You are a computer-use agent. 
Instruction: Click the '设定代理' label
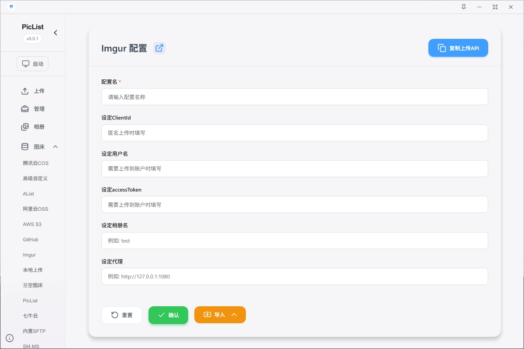coord(112,261)
